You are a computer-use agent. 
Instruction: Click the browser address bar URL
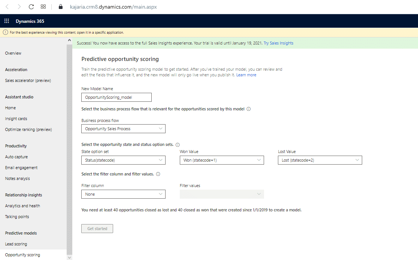click(x=113, y=7)
